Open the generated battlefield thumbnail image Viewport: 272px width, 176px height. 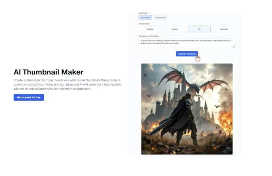(187, 109)
